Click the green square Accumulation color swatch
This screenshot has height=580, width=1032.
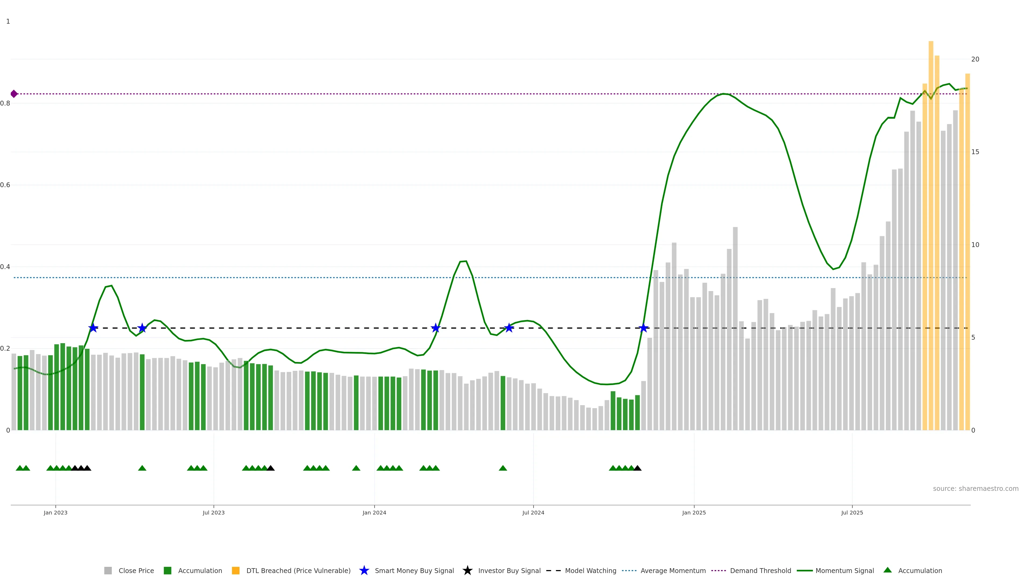click(x=167, y=571)
